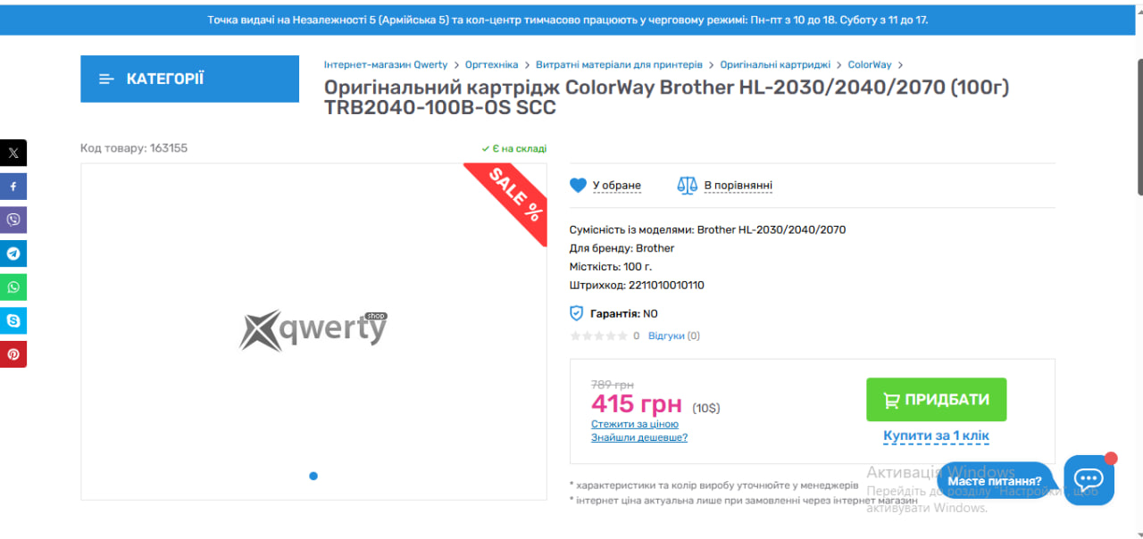Share the product through Viber

point(13,220)
